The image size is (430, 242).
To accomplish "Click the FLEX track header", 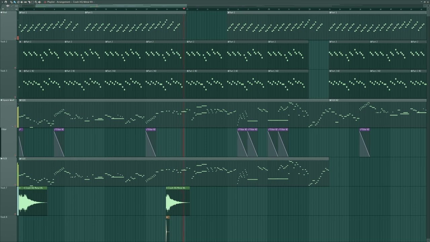I will click(x=8, y=172).
